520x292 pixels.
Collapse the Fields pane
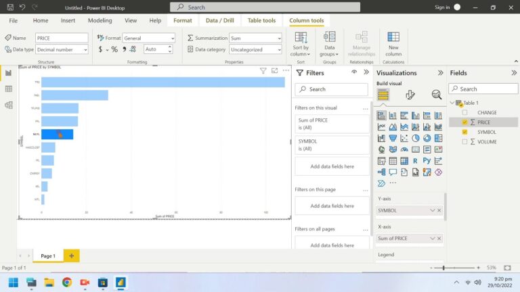click(x=514, y=73)
